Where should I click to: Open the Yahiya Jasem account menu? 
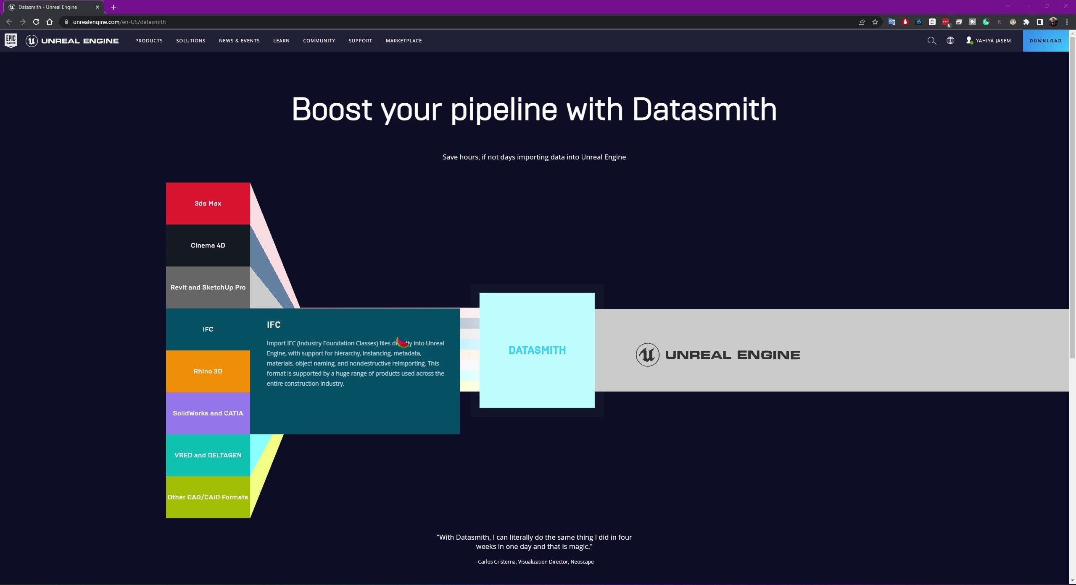click(989, 41)
